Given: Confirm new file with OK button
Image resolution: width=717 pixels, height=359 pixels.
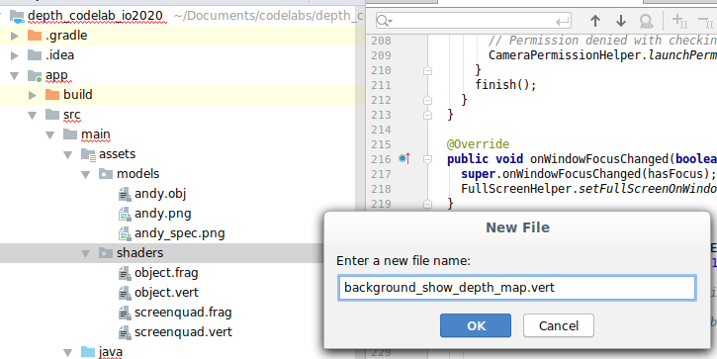Looking at the screenshot, I should tap(476, 325).
